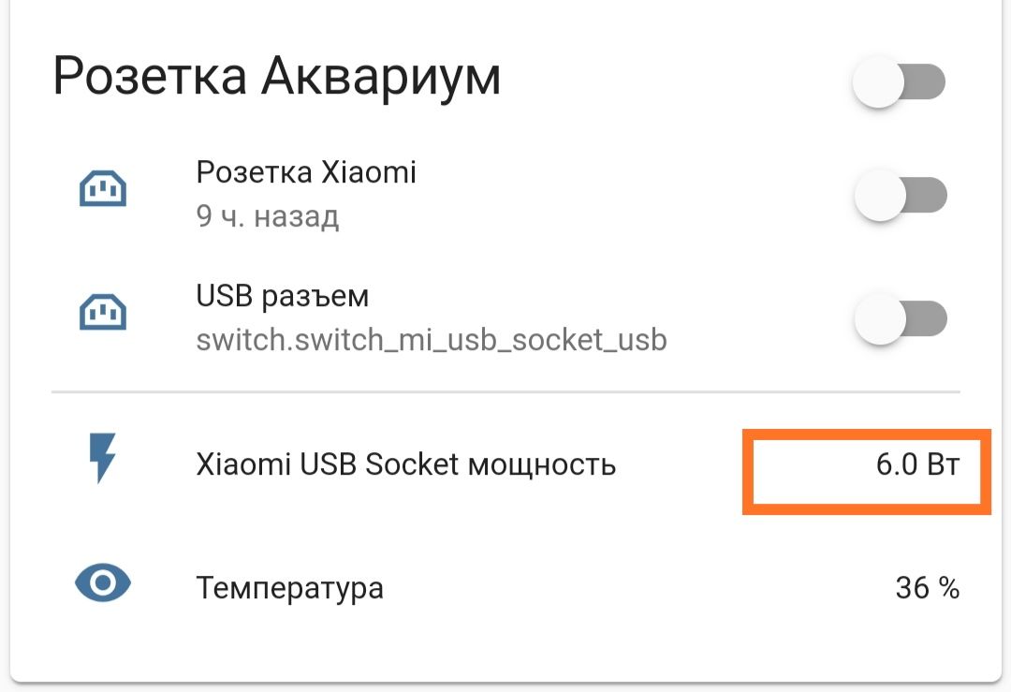Open the Розетка Аквариум card title
Screen dimensions: 1011x692
(276, 78)
